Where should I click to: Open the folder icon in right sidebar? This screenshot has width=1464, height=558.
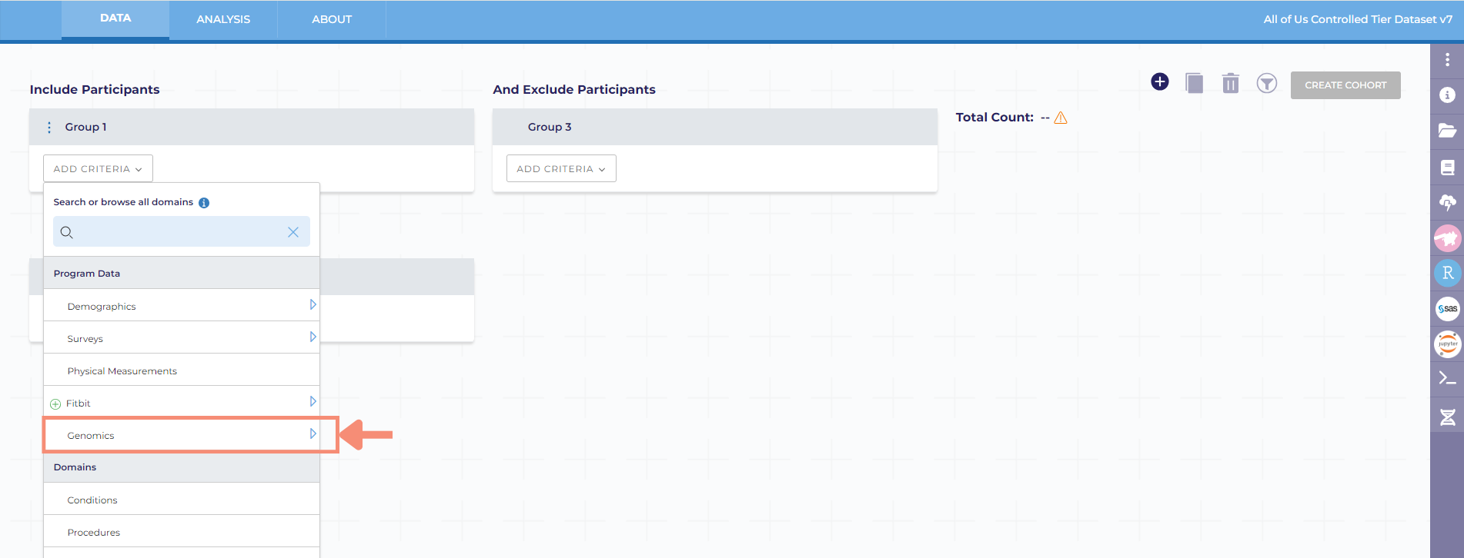[1448, 131]
